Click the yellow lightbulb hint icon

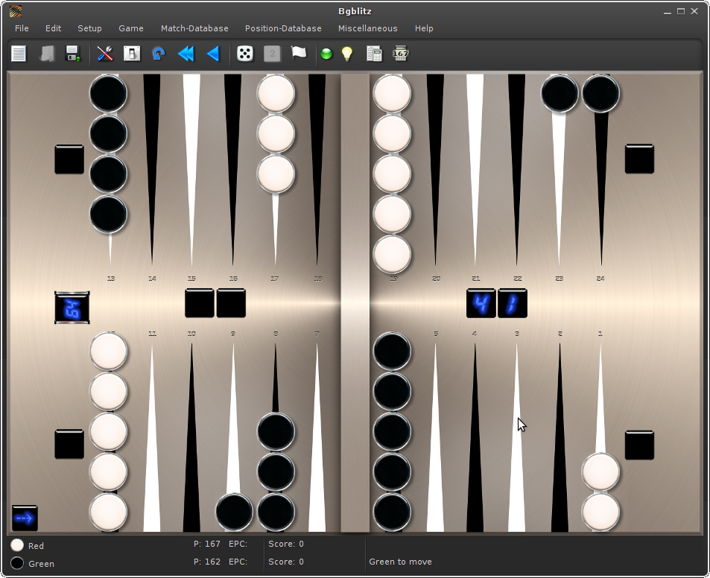[346, 54]
